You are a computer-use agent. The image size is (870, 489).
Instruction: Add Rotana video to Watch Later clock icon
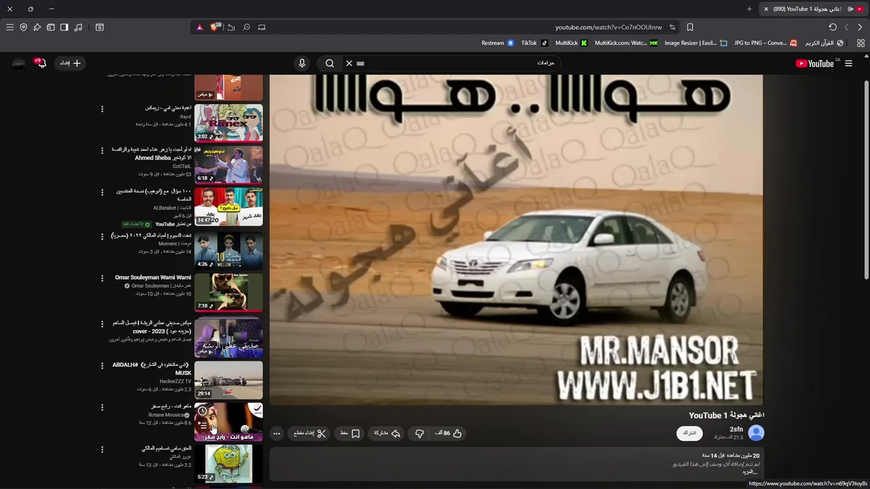(x=203, y=412)
